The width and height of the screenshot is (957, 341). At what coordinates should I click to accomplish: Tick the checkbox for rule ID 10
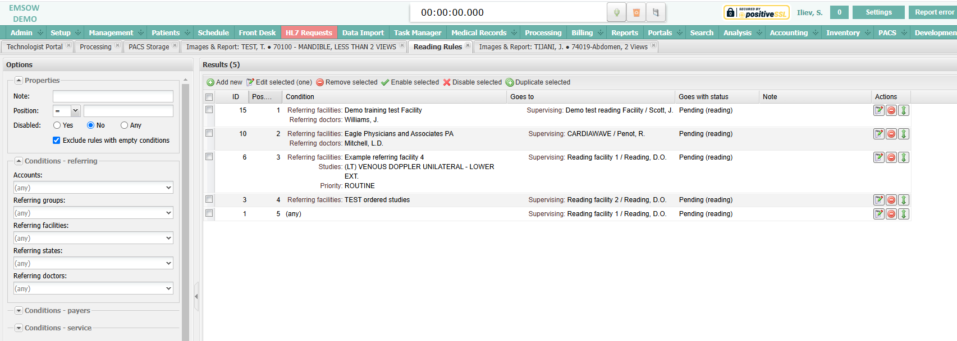(x=209, y=133)
